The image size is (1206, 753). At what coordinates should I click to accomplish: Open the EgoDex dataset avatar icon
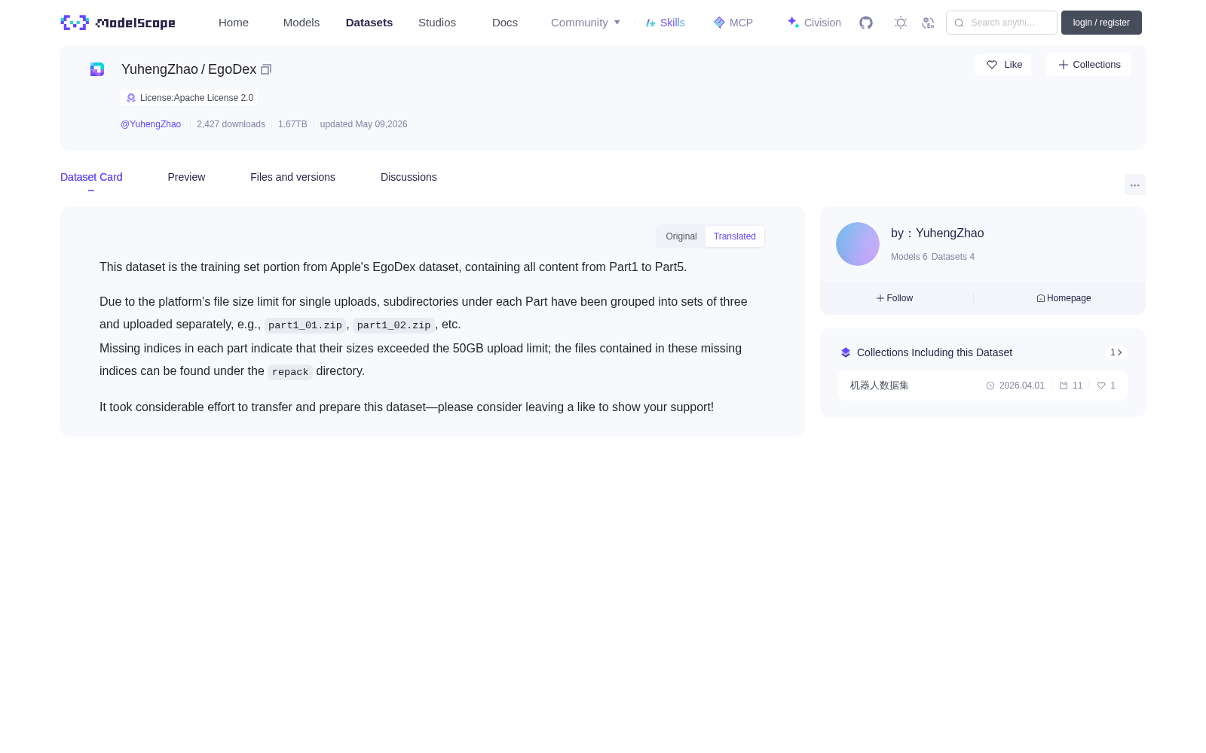click(97, 69)
